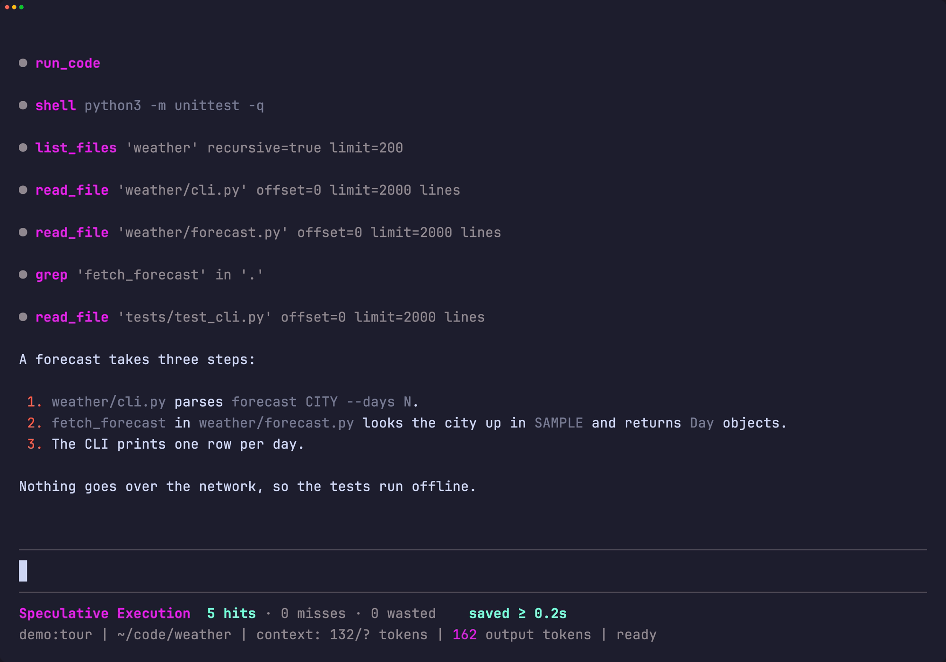This screenshot has width=946, height=662.
Task: Click the 'weather/forecast.py' path in the read_file line
Action: 202,233
